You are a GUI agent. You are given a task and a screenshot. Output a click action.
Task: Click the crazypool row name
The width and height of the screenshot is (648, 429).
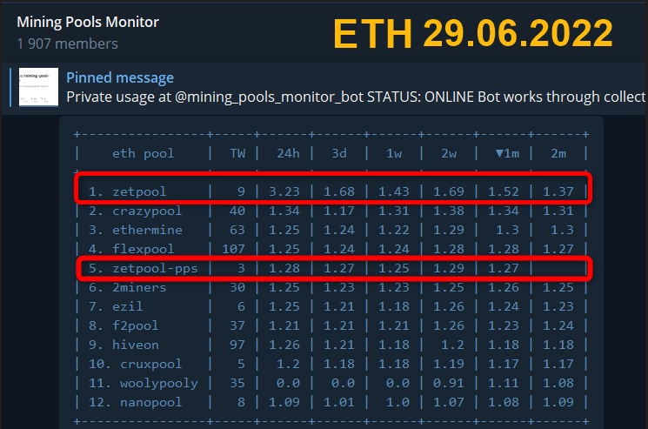coord(148,211)
